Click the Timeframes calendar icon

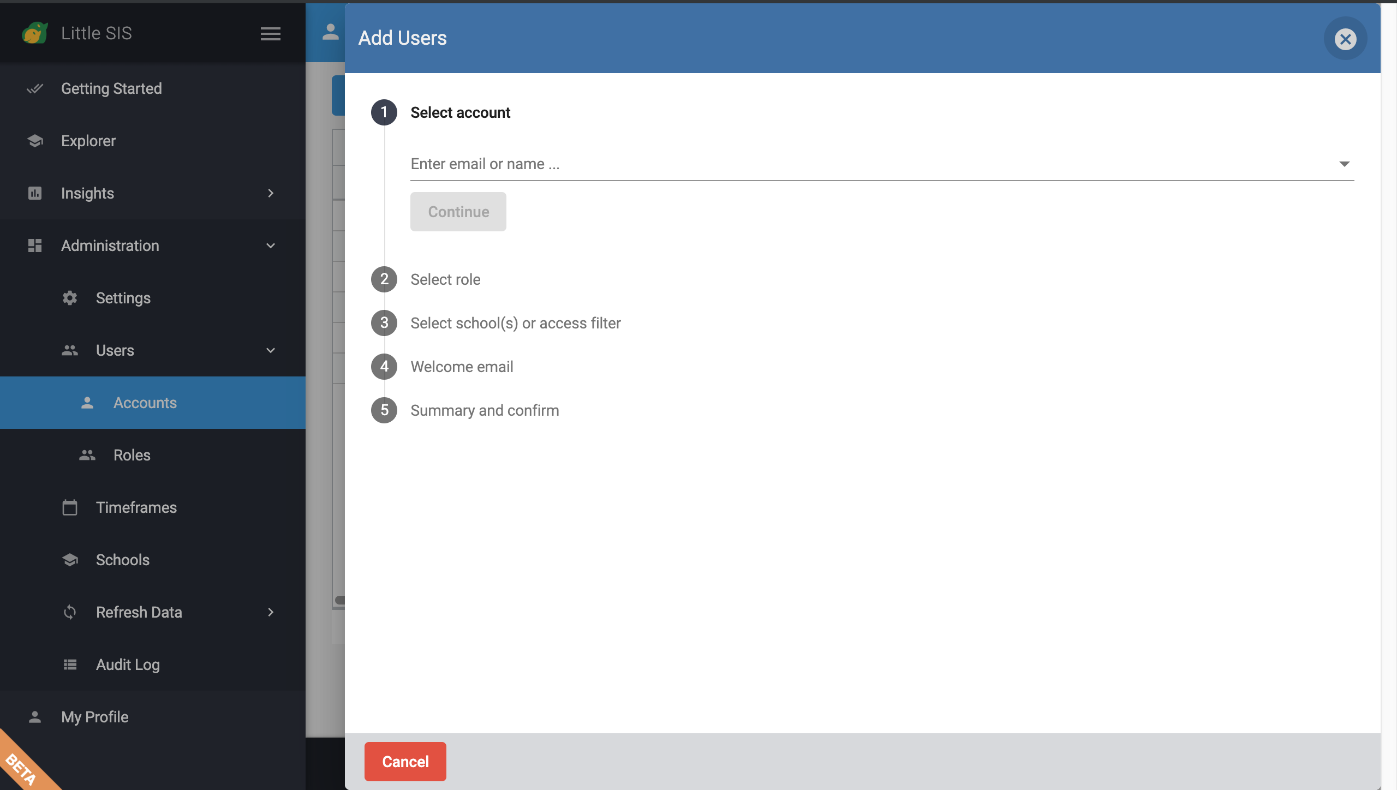70,507
